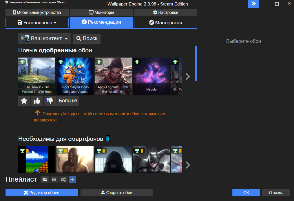The height and width of the screenshot is (201, 294).
Task: Select Apex Legends Purple Evil Wraith wallpaper
Action: pos(113,76)
